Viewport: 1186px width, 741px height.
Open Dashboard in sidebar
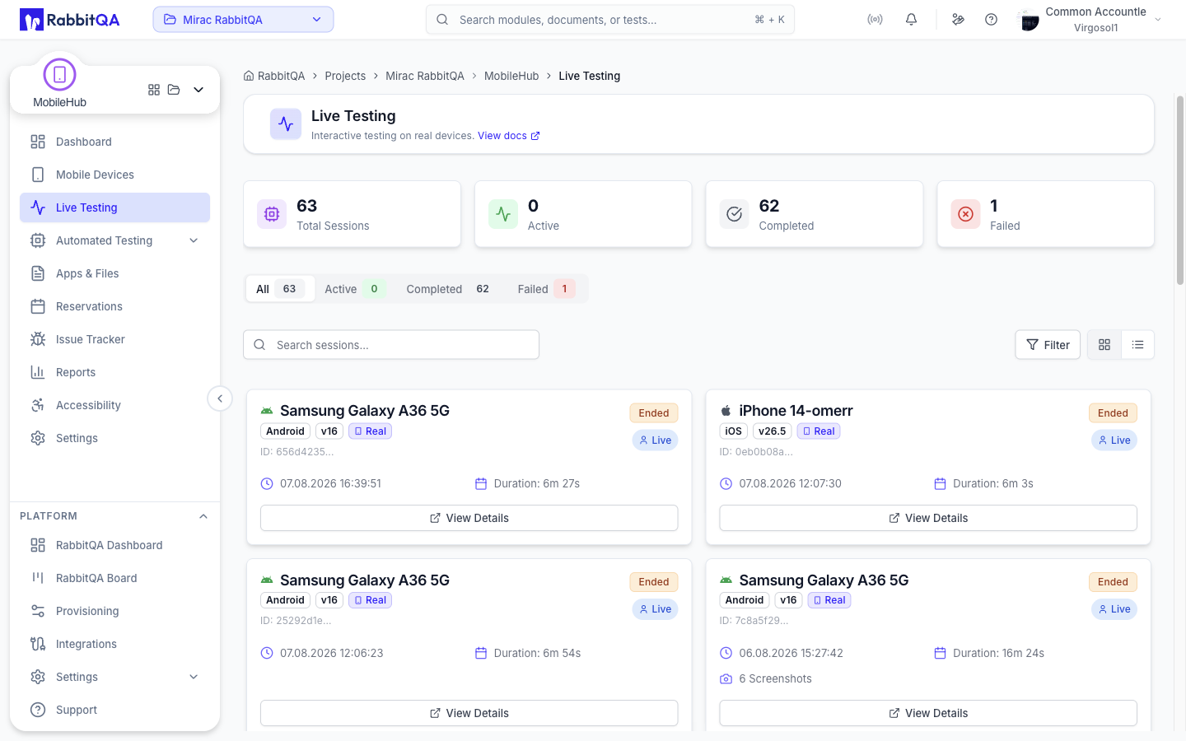(x=114, y=142)
